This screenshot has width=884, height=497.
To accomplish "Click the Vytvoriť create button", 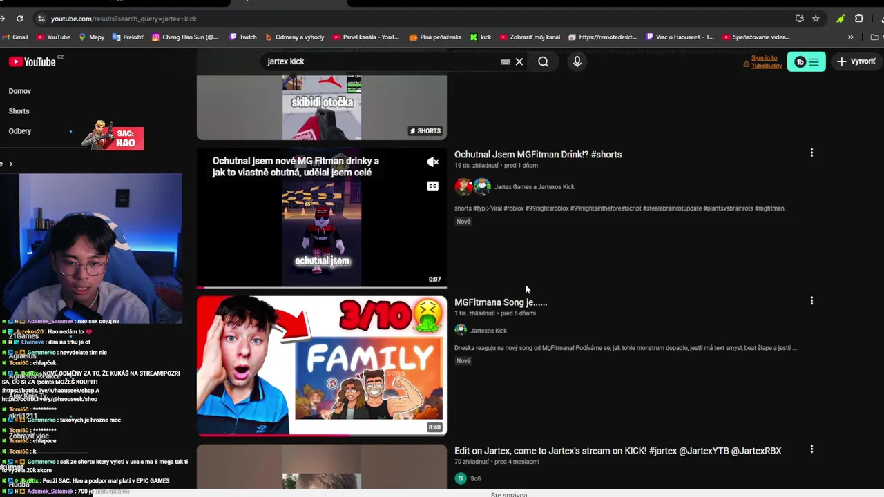I will coord(856,61).
